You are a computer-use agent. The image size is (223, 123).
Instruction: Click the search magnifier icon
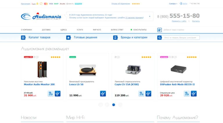159,38
